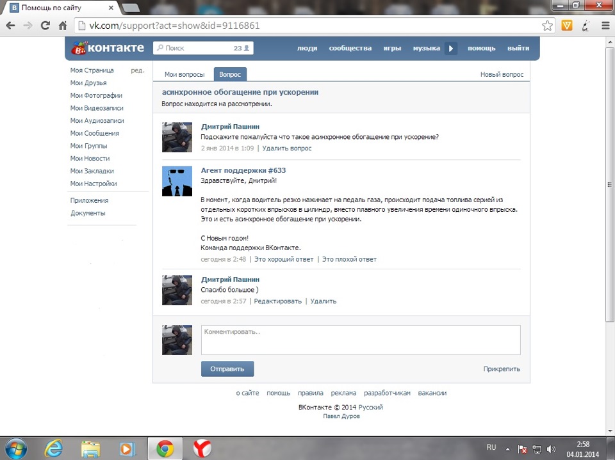Mark answer with Это хороший ответ
The height and width of the screenshot is (460, 615).
(x=284, y=259)
